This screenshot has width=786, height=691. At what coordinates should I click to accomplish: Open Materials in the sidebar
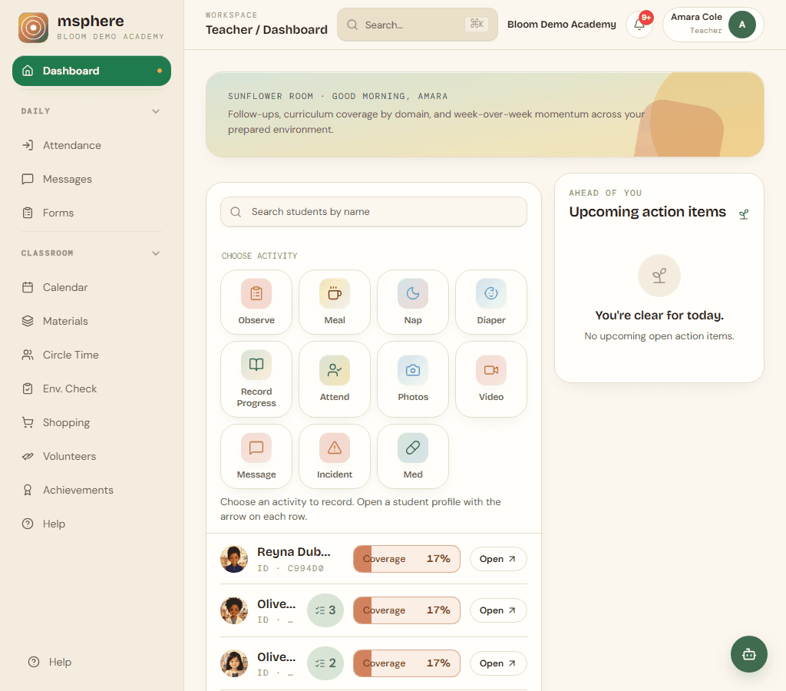coord(92,321)
